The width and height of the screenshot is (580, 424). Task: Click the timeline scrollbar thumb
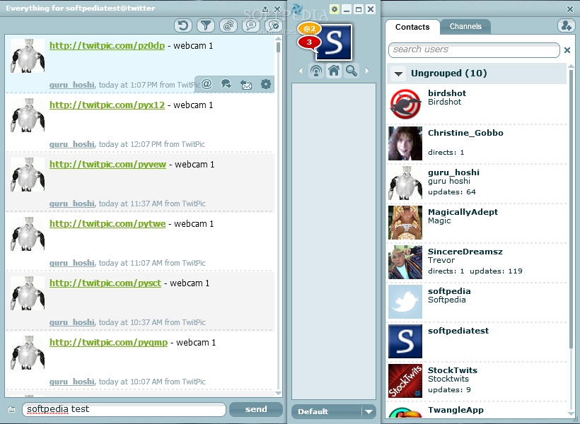[278, 47]
